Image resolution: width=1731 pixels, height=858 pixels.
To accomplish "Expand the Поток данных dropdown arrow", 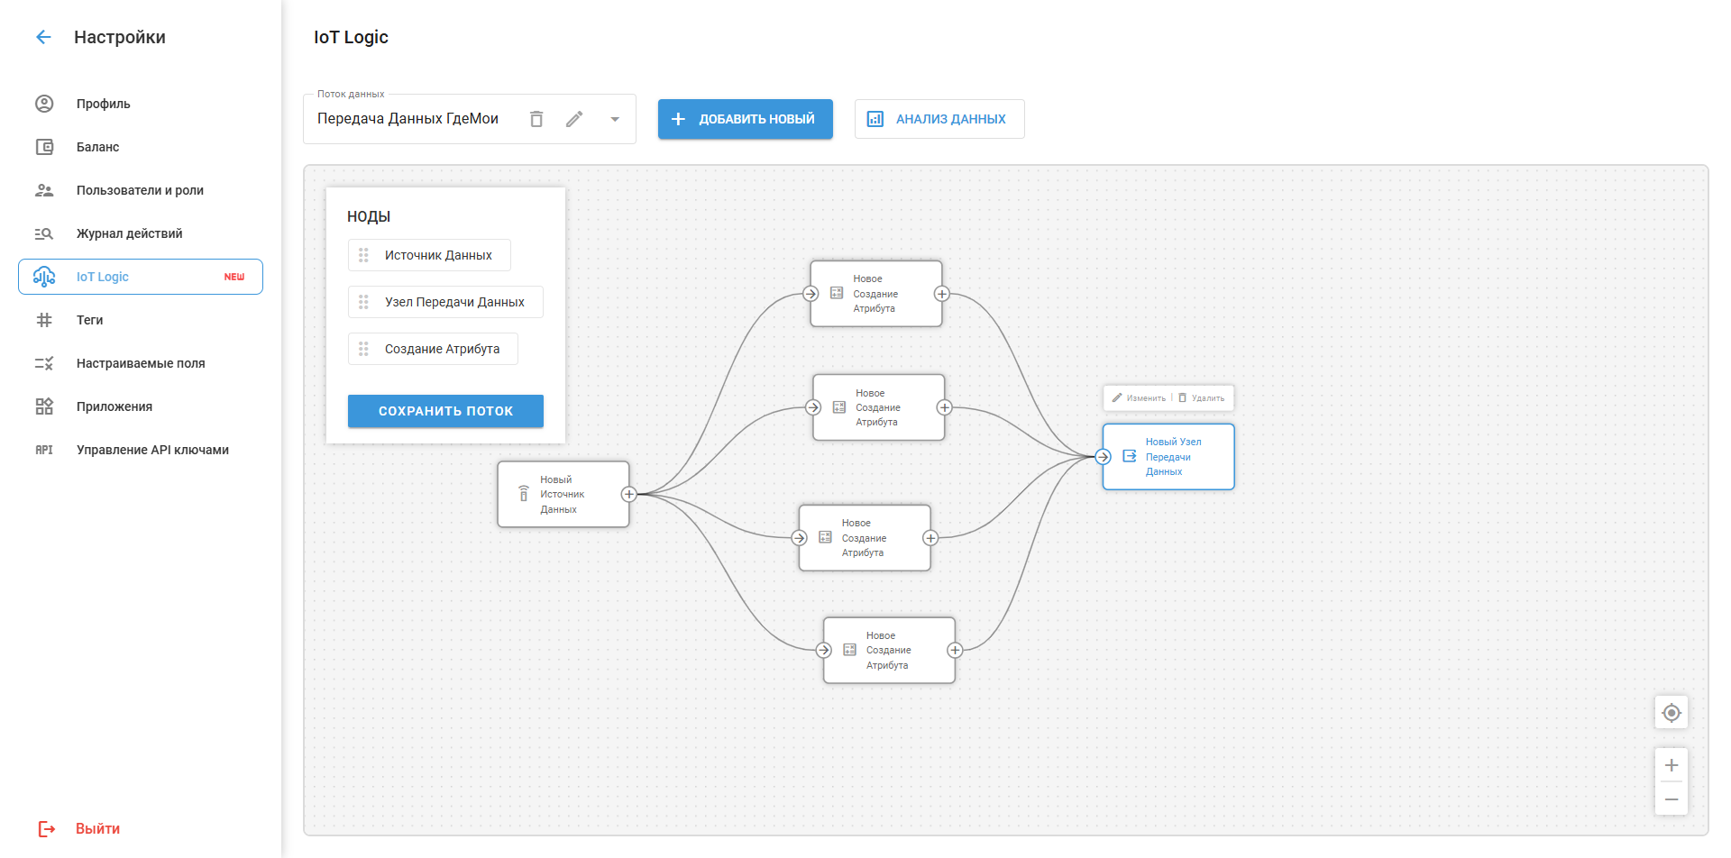I will pos(615,119).
